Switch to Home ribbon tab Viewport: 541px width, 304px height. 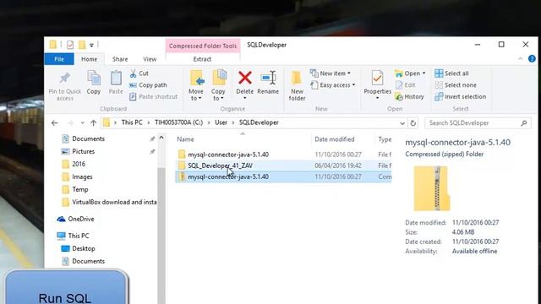coord(89,59)
